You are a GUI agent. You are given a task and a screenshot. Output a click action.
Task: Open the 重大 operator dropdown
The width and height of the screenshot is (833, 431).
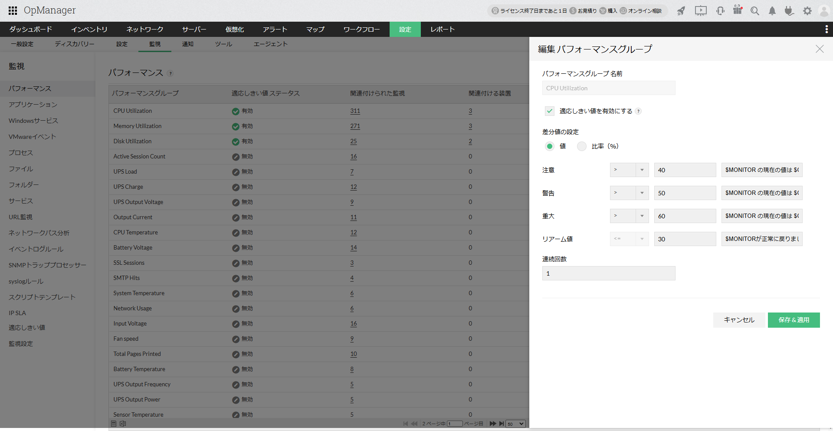tap(629, 216)
